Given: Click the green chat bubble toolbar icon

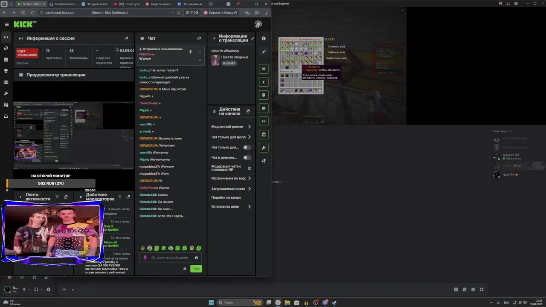Looking at the screenshot, I should (x=264, y=108).
